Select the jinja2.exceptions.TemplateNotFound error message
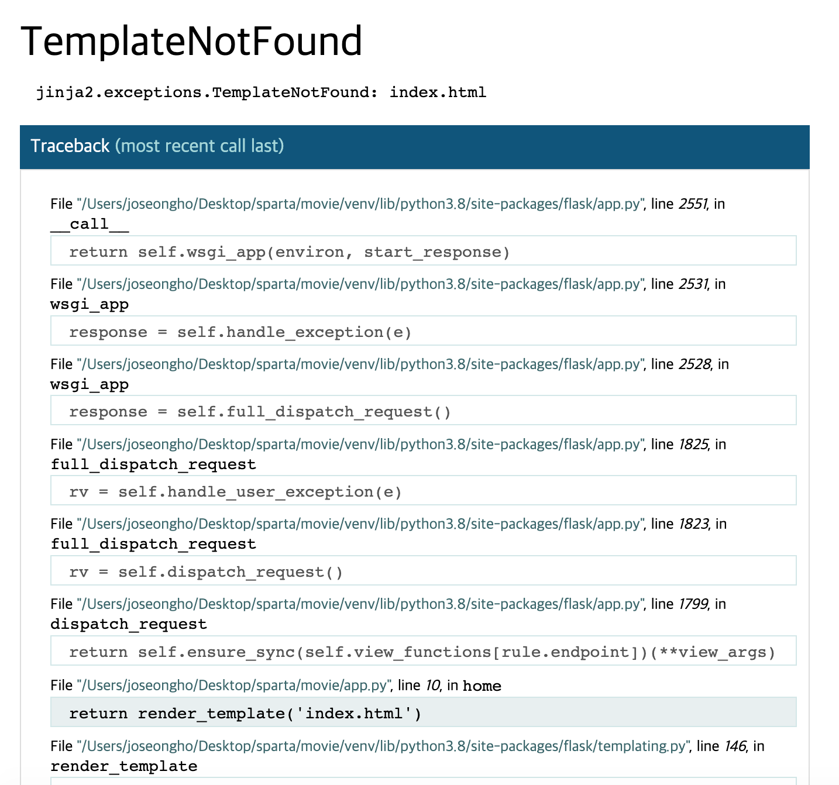Viewport: 839px width, 785px height. [x=261, y=92]
